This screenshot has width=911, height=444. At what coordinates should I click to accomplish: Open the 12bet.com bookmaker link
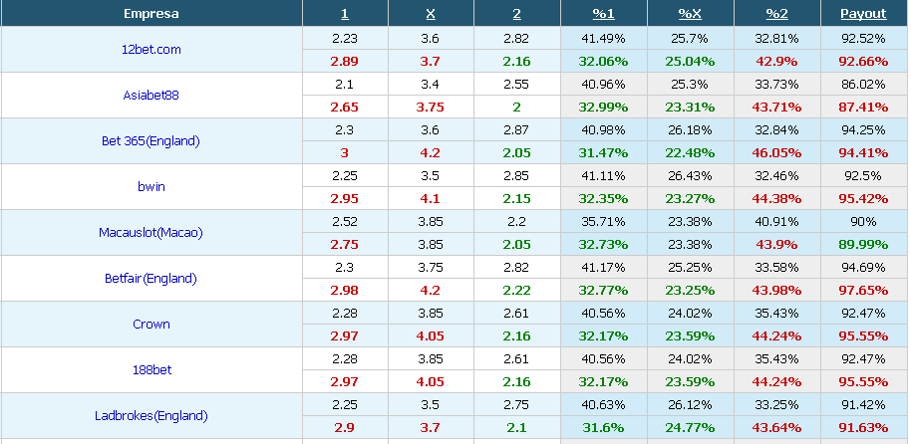[x=152, y=50]
